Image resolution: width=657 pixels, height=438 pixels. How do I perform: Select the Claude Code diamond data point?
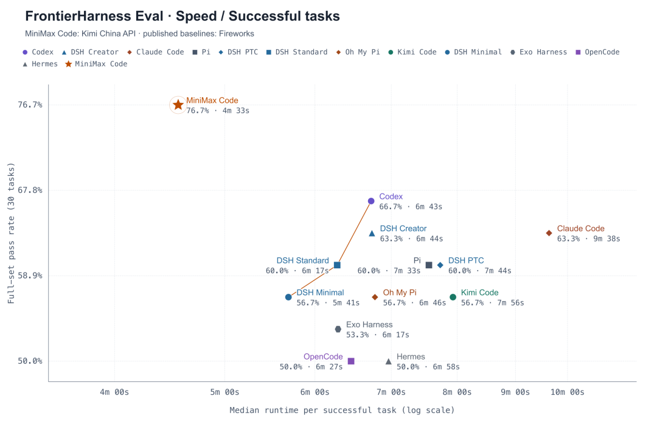tap(549, 233)
